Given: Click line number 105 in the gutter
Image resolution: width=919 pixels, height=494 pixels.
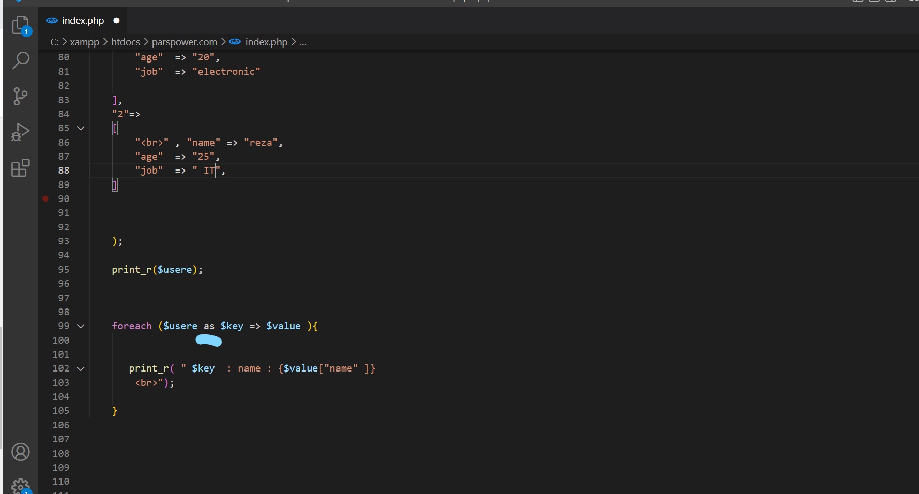Looking at the screenshot, I should 61,411.
